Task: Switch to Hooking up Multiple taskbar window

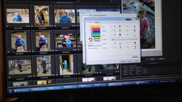Action: coord(39,90)
